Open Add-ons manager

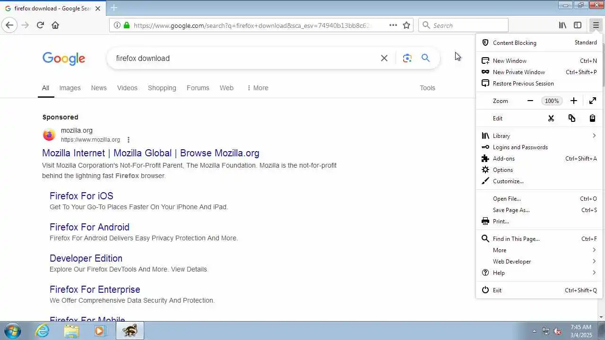[x=539, y=158]
